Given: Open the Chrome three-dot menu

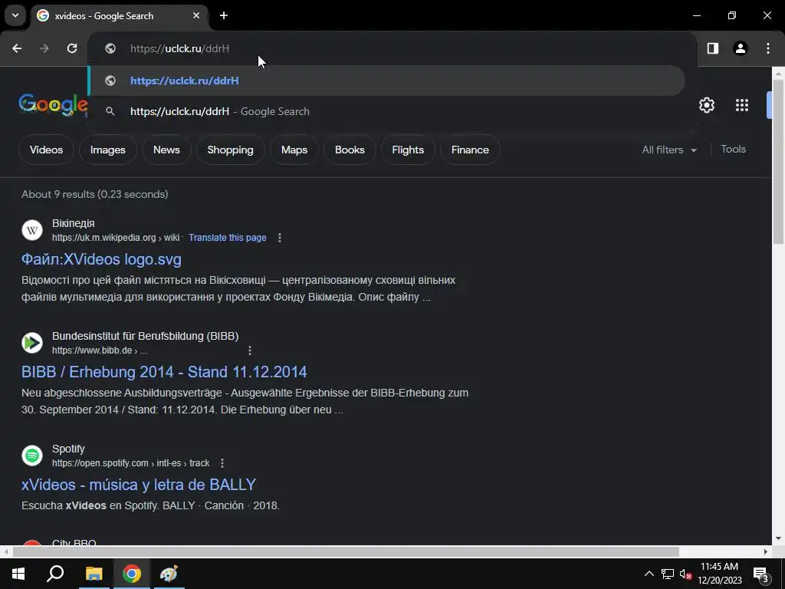Looking at the screenshot, I should click(768, 48).
